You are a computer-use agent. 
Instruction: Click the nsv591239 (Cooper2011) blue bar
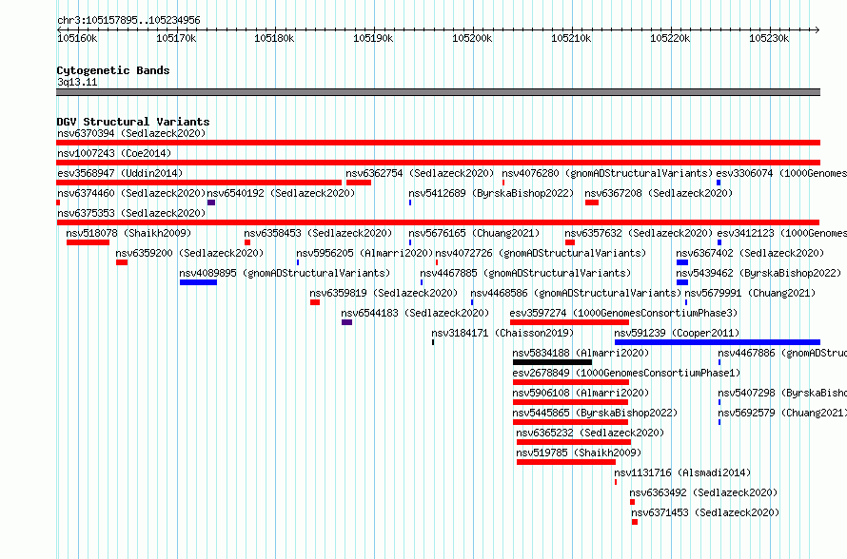(718, 342)
